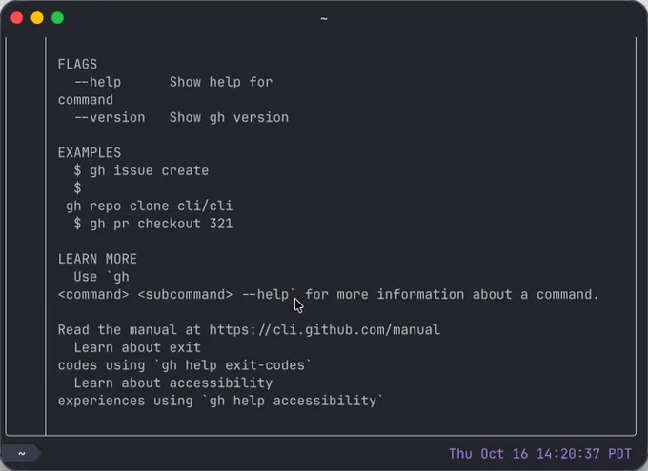Click the "gh repo clone cli/cli" example

point(149,206)
